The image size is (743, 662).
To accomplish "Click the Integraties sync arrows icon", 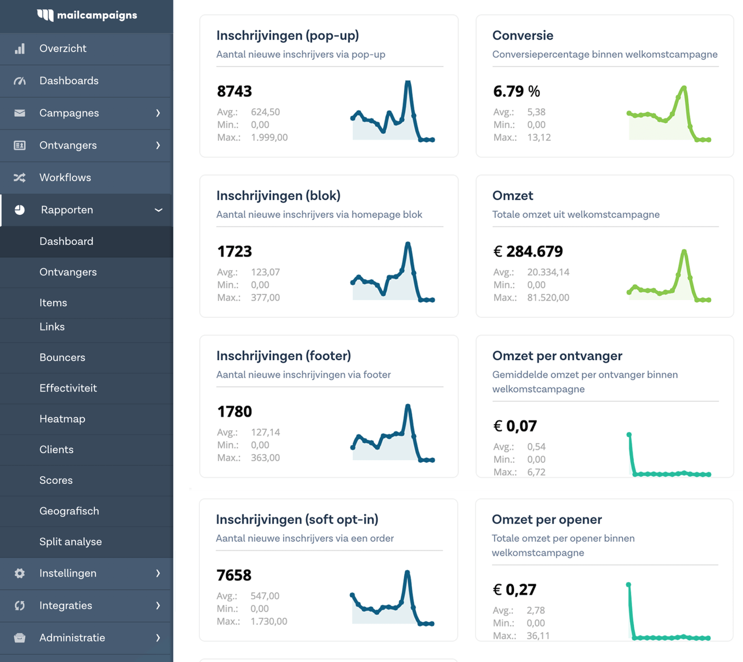I will (20, 606).
